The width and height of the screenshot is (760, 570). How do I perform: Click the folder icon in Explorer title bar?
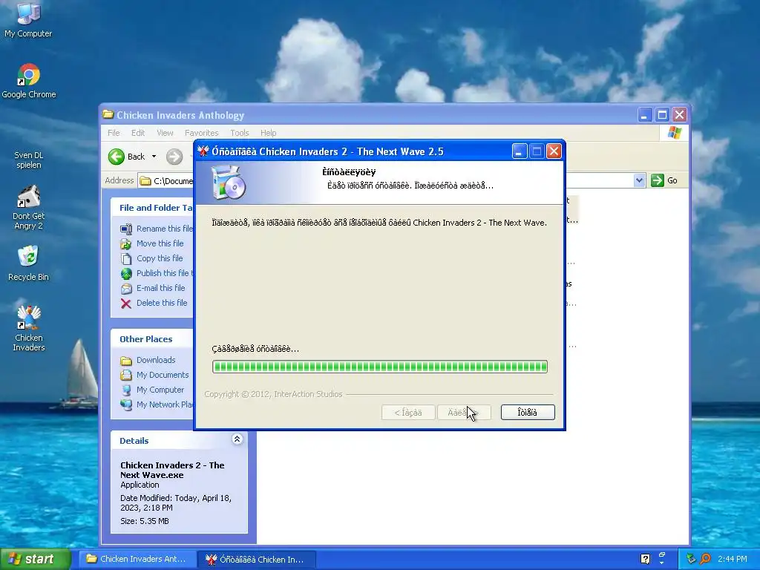click(108, 114)
